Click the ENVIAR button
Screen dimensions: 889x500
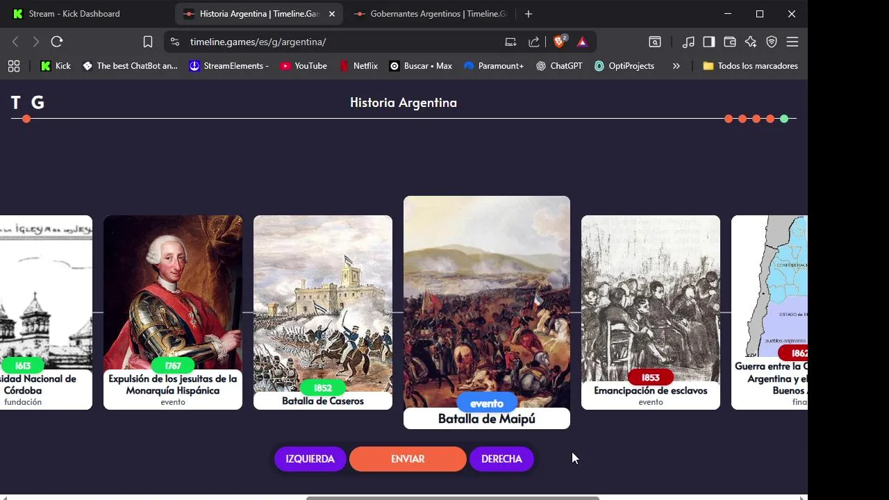pos(408,459)
